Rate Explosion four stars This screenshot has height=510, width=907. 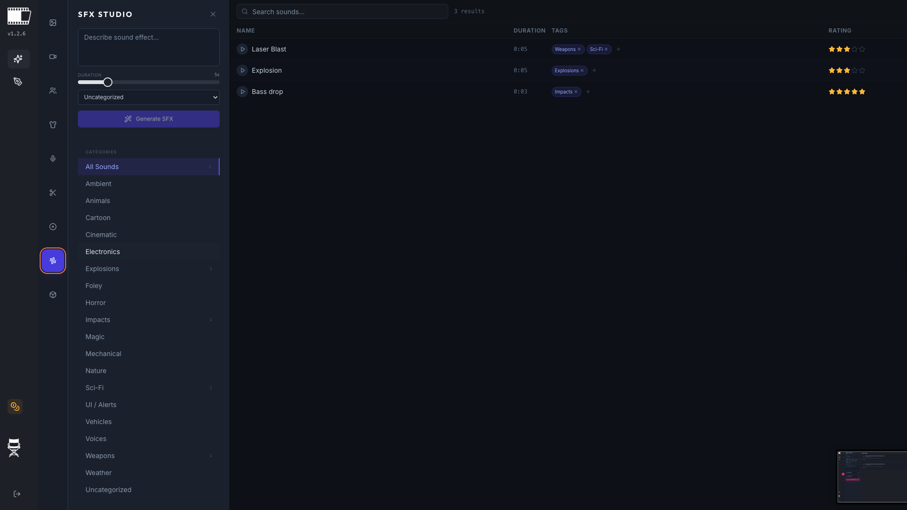coord(855,70)
